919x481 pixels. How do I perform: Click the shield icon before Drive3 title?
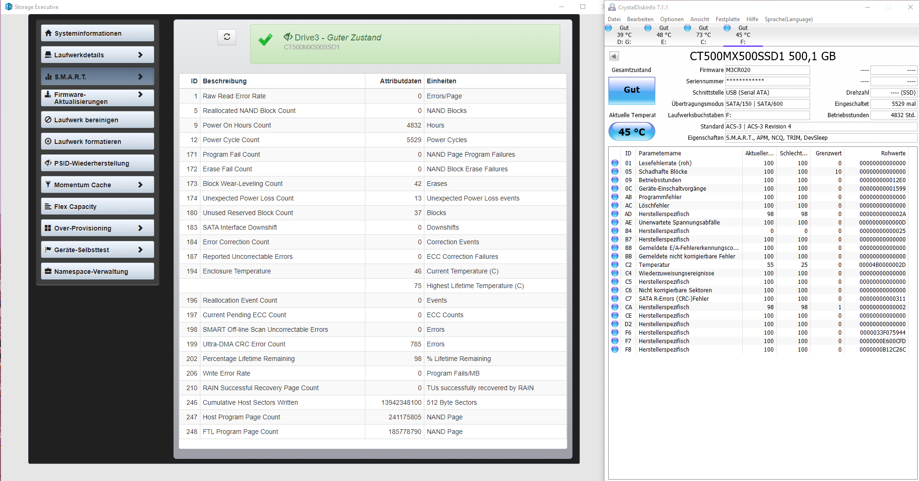pos(288,37)
